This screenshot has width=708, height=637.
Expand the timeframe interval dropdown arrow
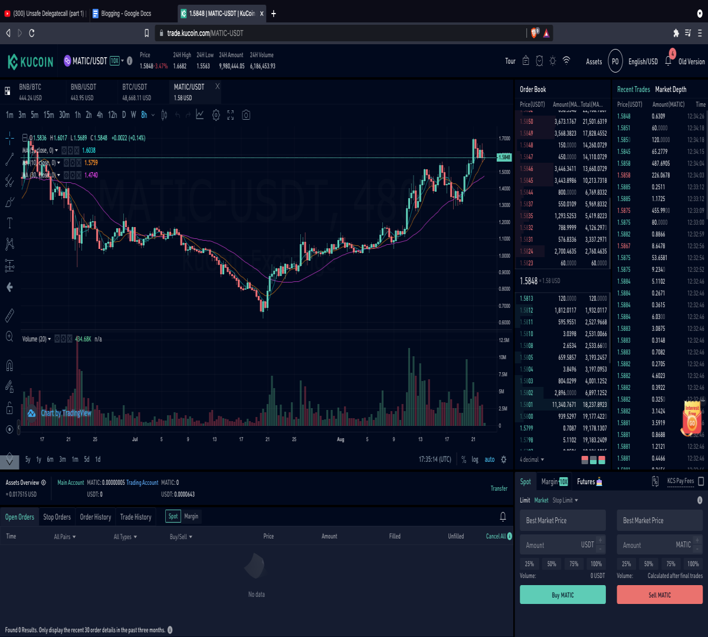153,115
